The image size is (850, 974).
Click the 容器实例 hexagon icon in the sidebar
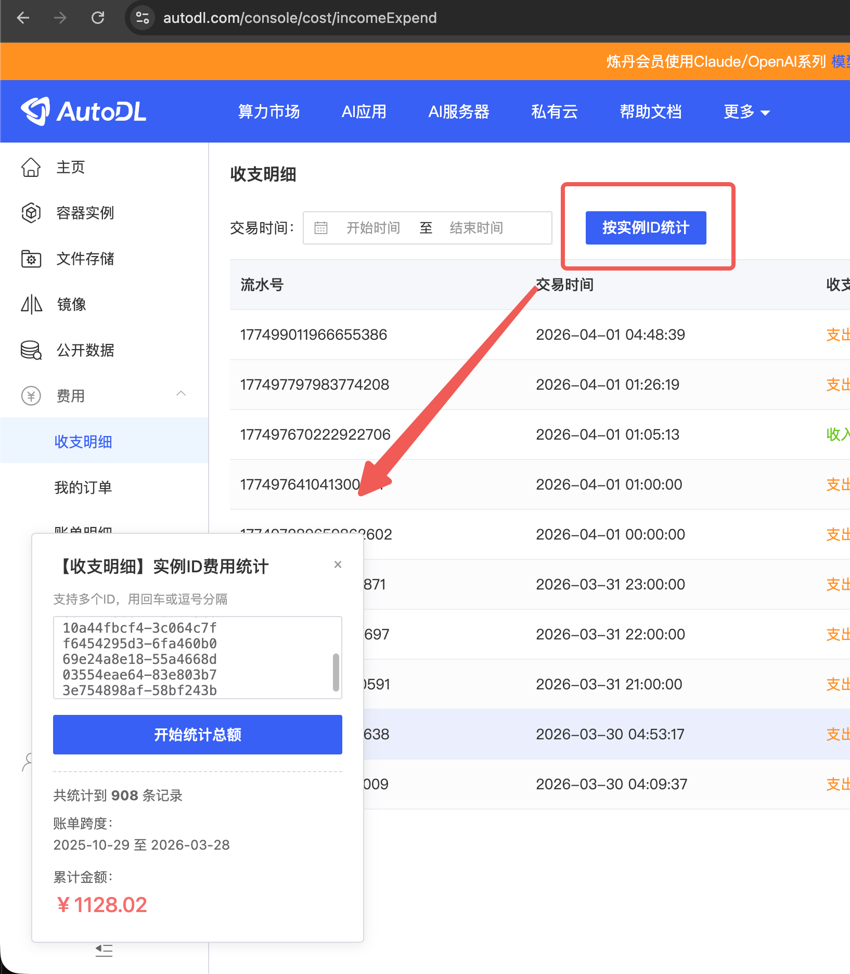31,213
